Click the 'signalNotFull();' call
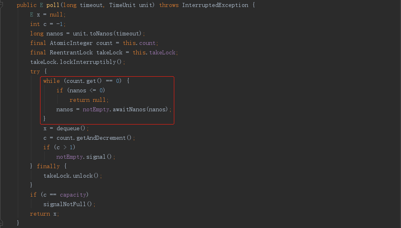Screen dimensions: 401x228 69,204
